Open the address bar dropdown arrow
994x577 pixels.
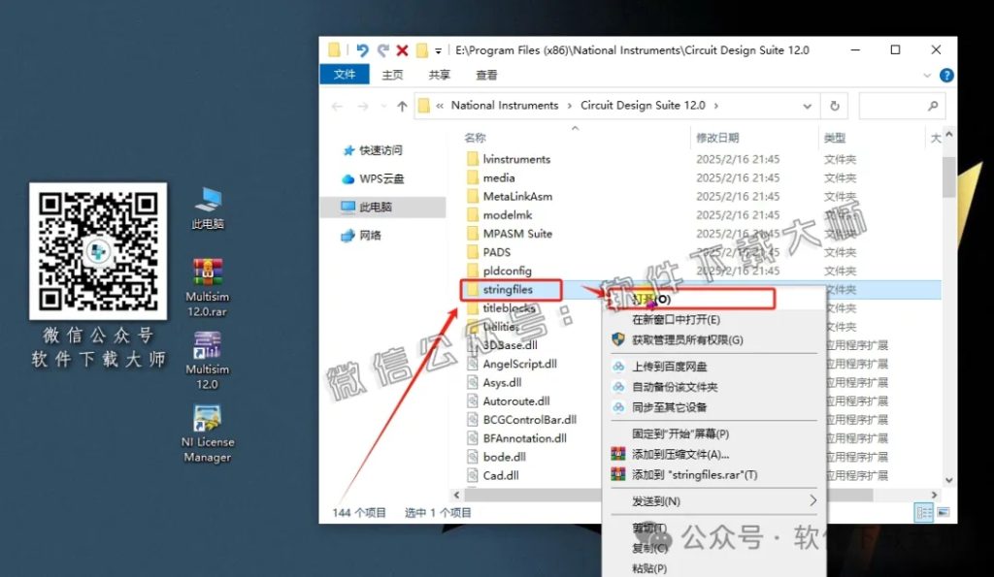point(808,106)
